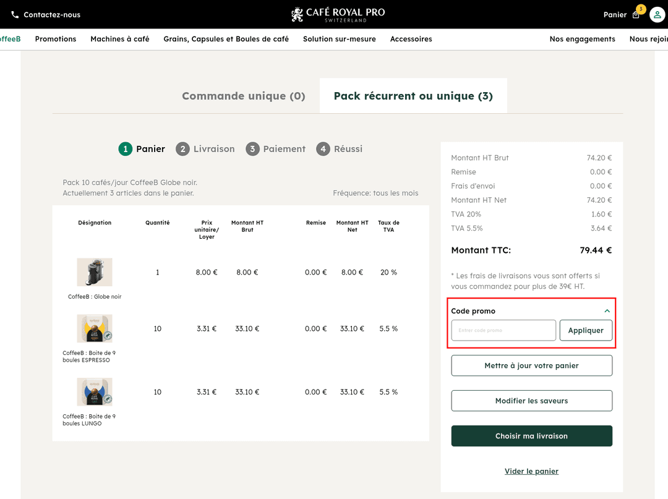Click the Montant HT Brut value 74.20 €
This screenshot has width=668, height=499.
(x=599, y=158)
